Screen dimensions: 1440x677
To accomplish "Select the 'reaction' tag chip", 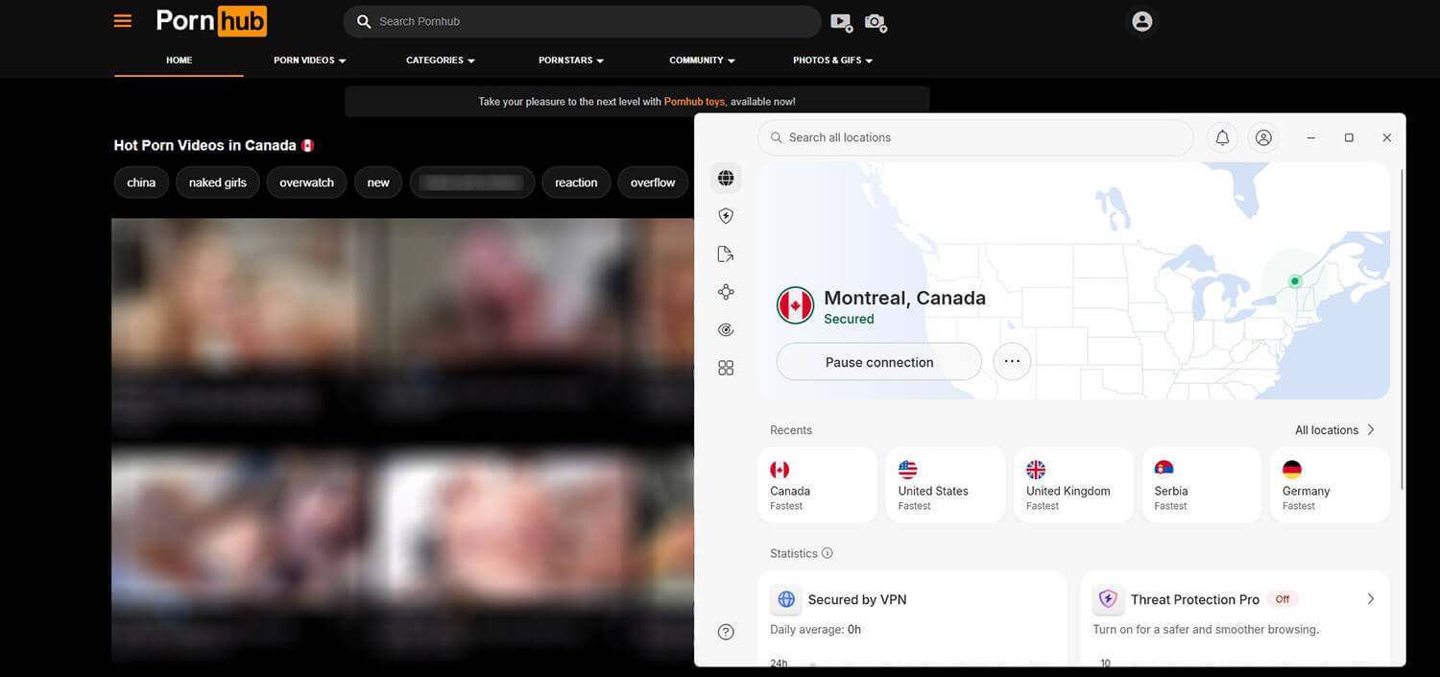I will coord(576,182).
